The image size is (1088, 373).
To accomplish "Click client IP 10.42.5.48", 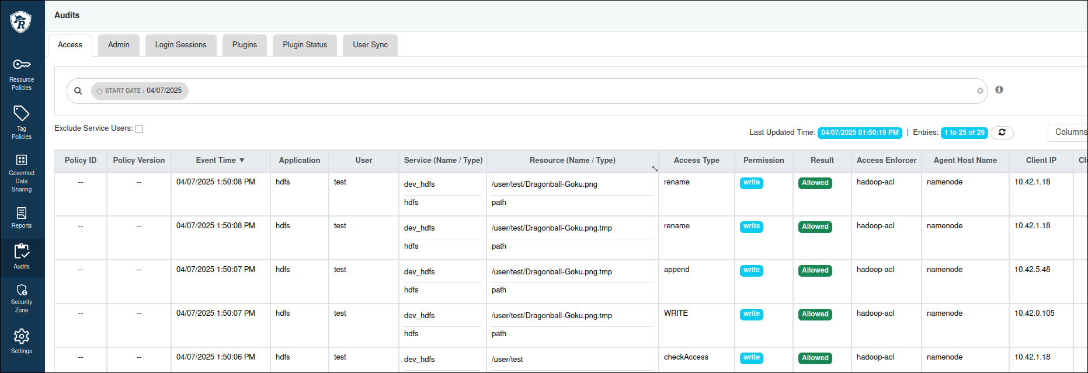I will point(1033,270).
